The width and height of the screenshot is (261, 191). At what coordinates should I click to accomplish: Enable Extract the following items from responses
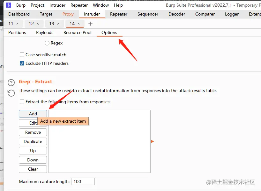pos(22,102)
